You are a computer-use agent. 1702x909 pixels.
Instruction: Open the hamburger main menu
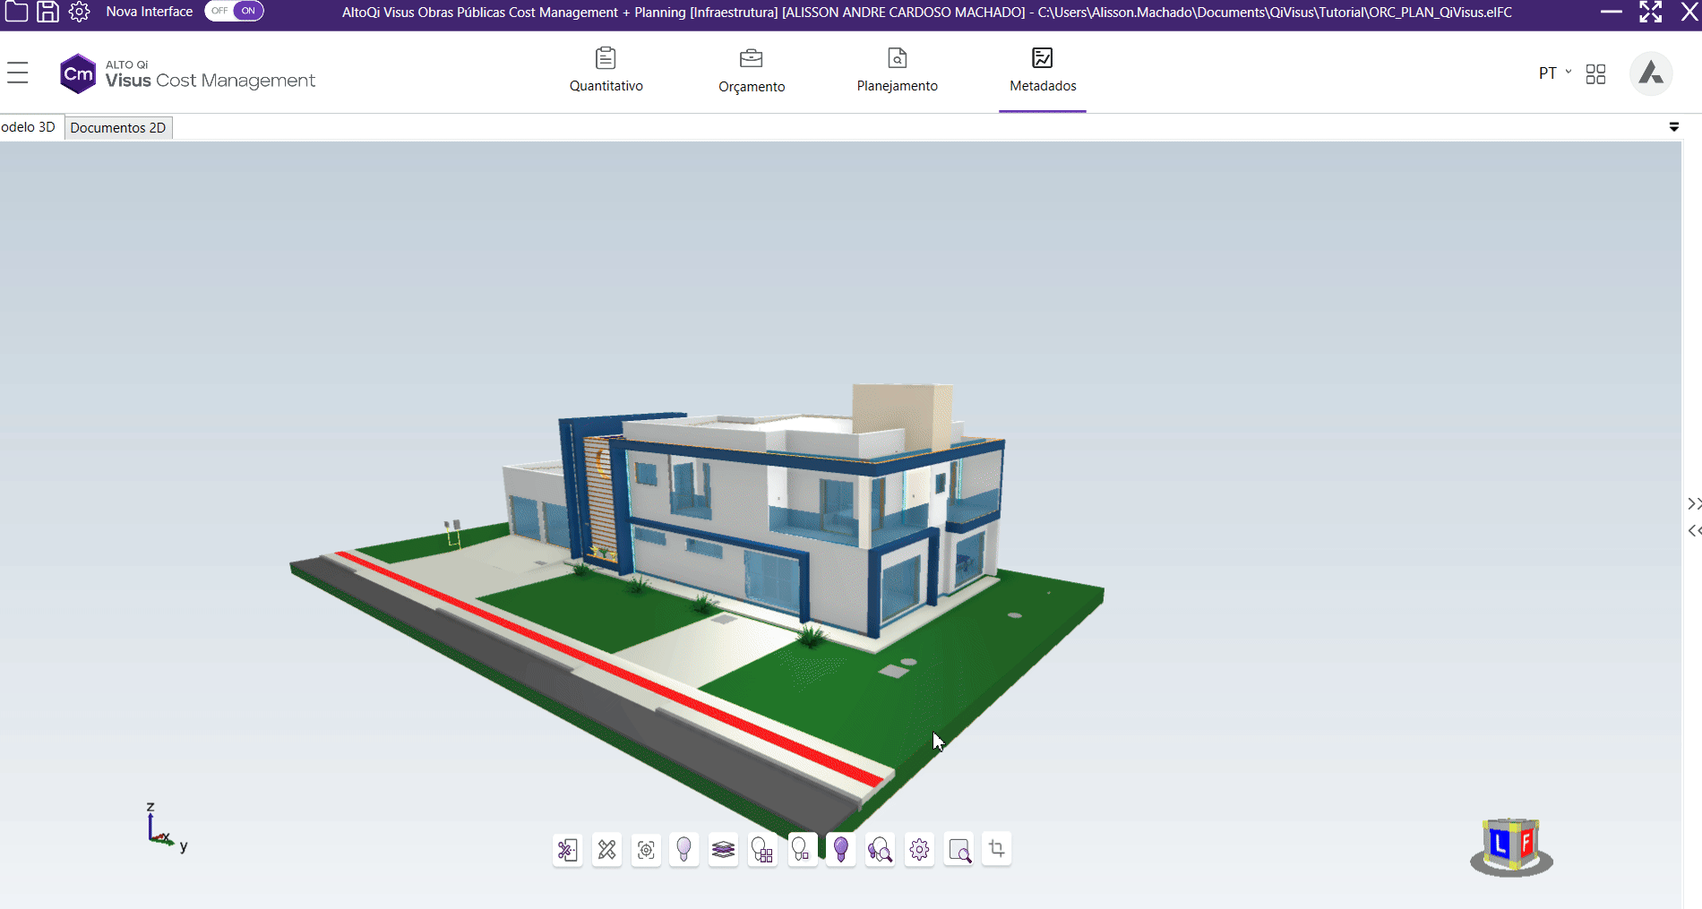18,73
